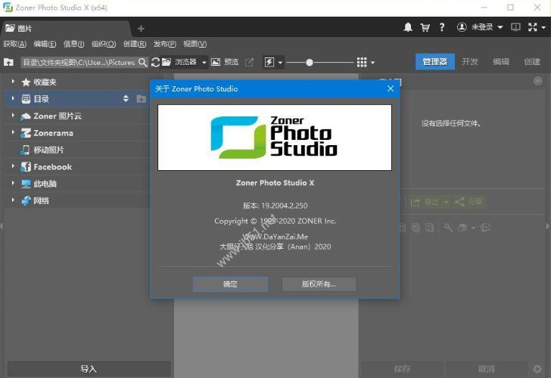Click the thumbnail grid layout icon
Screen dimensions: 551x378
click(362, 62)
